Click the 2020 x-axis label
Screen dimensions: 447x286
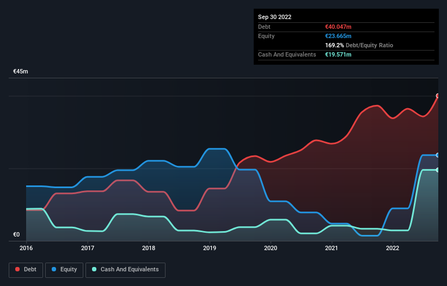[271, 248]
